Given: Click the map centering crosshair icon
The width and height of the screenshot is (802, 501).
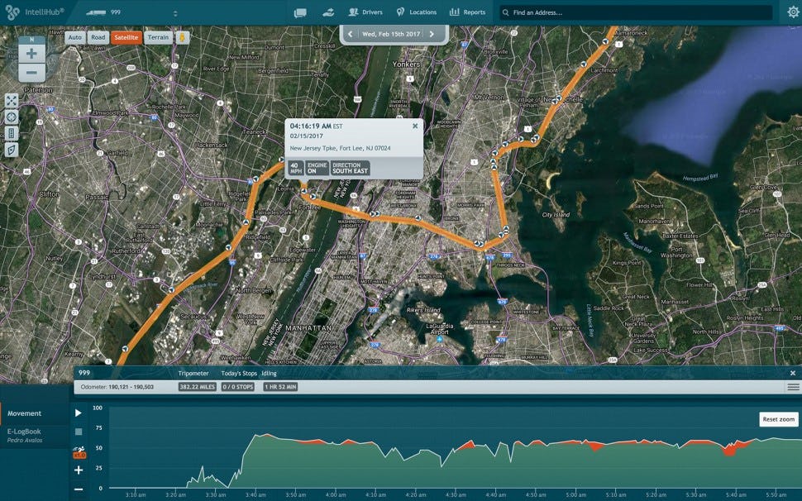Looking at the screenshot, I should 11,116.
